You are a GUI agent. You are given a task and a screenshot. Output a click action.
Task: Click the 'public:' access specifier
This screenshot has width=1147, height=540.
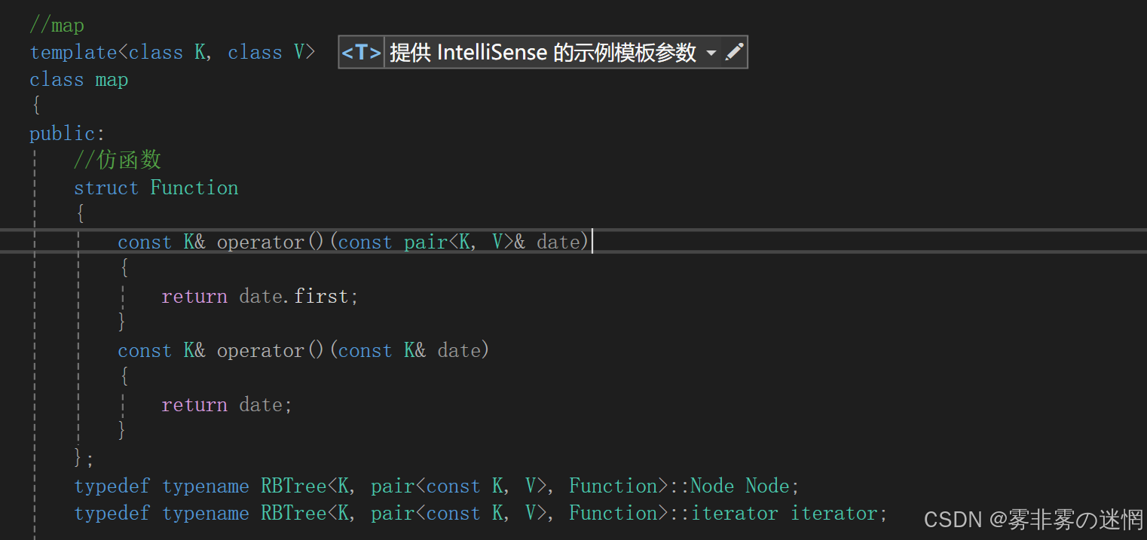click(68, 133)
